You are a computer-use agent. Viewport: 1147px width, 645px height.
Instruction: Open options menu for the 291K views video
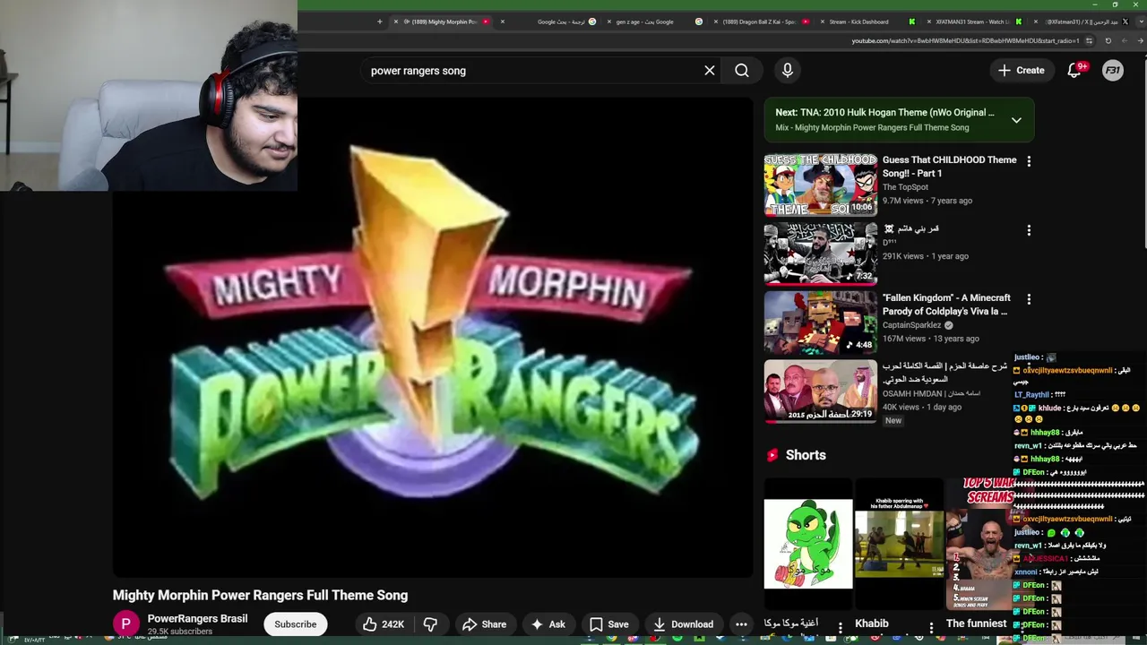(1029, 230)
